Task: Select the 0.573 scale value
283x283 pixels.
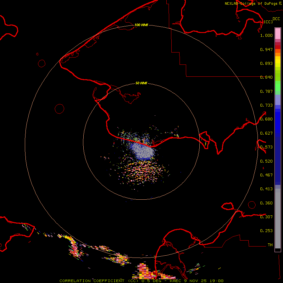Action: [x=266, y=147]
